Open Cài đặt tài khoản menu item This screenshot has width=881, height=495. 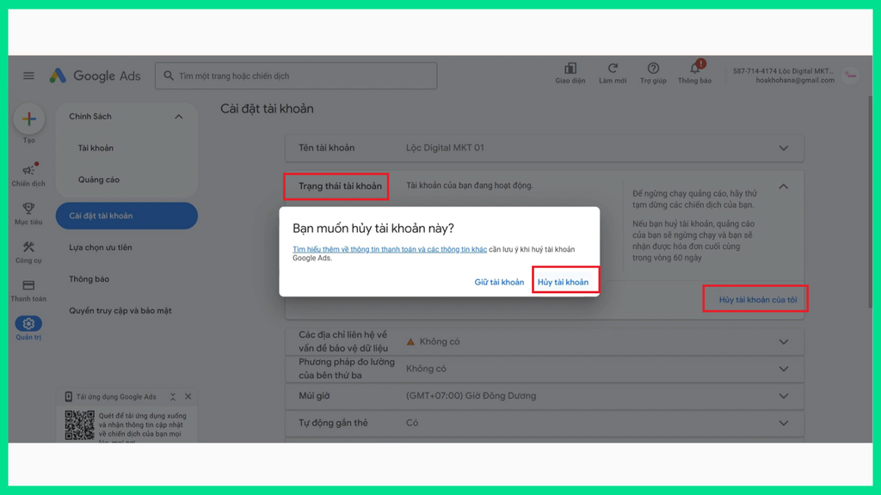126,216
